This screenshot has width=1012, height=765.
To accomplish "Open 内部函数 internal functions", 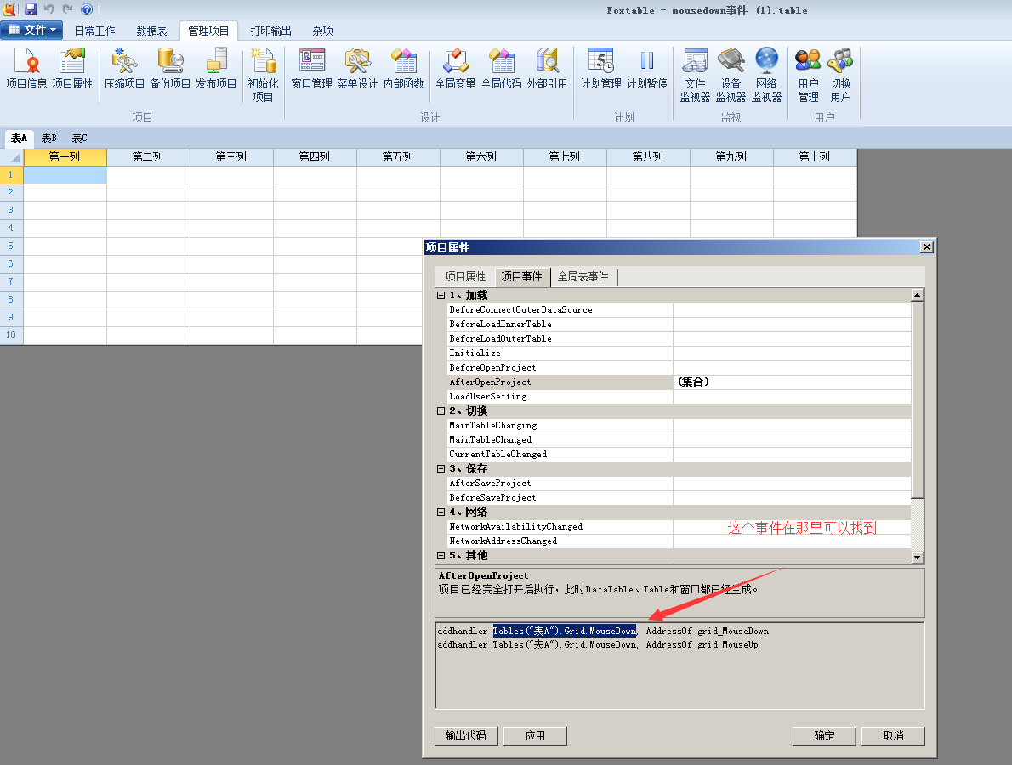I will [x=404, y=69].
